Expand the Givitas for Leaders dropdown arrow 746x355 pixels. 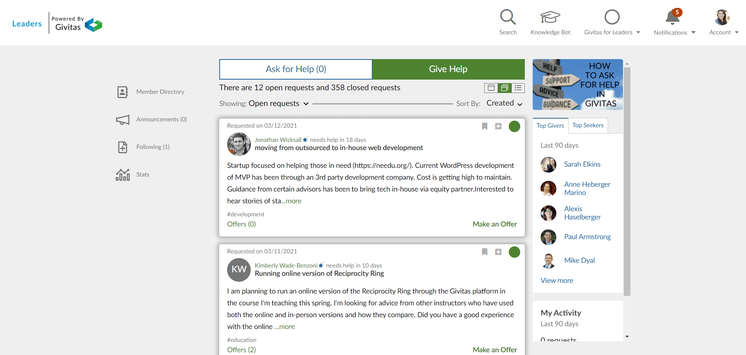(x=638, y=32)
